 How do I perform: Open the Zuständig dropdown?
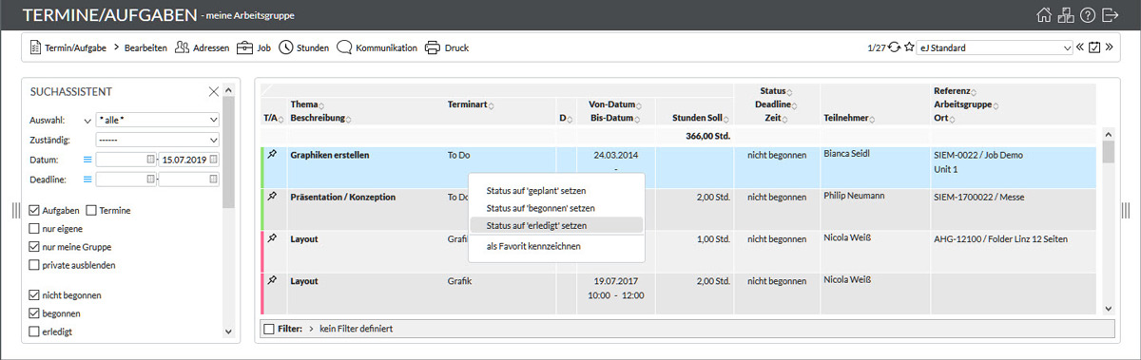click(158, 140)
